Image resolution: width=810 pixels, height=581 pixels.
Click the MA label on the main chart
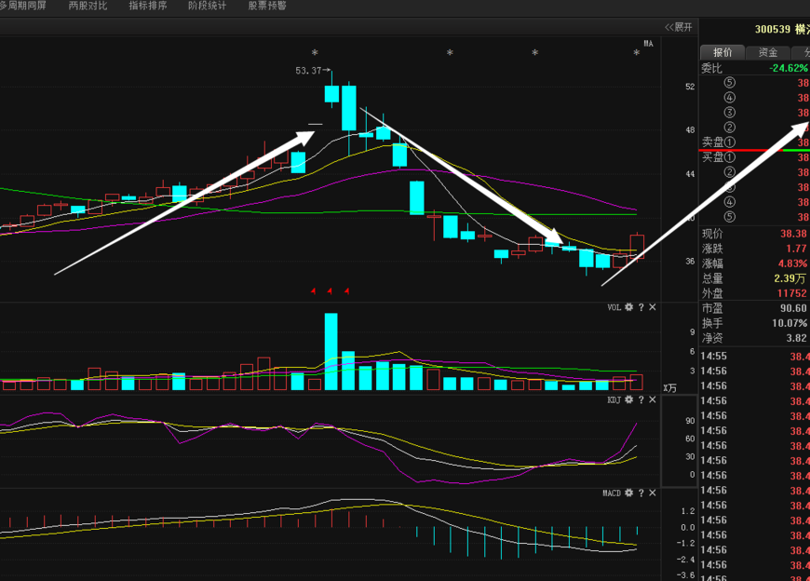(648, 44)
